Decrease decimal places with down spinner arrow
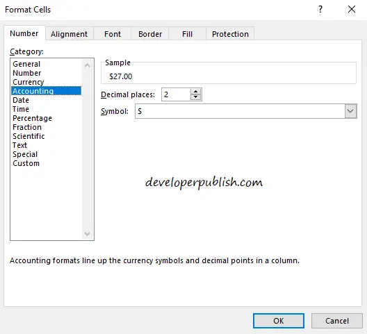Viewport: 367px width, 334px height. tap(196, 97)
